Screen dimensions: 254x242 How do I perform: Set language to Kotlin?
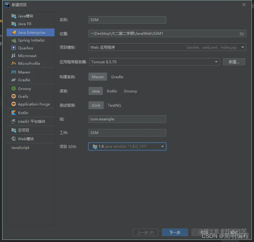pyautogui.click(x=112, y=91)
